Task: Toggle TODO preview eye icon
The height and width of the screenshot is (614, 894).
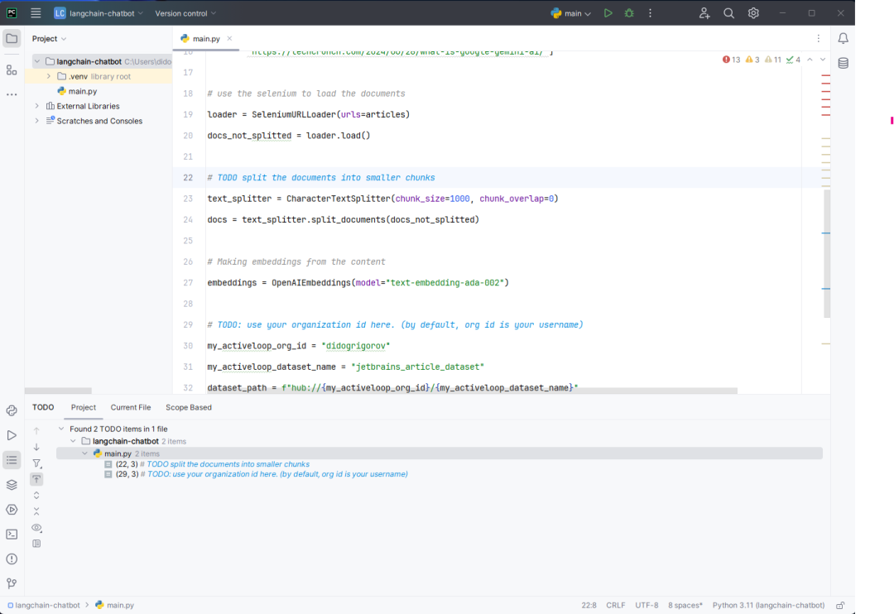Action: (36, 527)
